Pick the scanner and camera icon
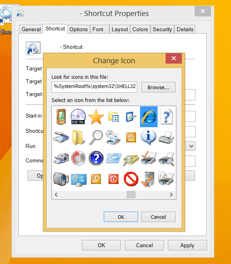 pyautogui.click(x=61, y=158)
